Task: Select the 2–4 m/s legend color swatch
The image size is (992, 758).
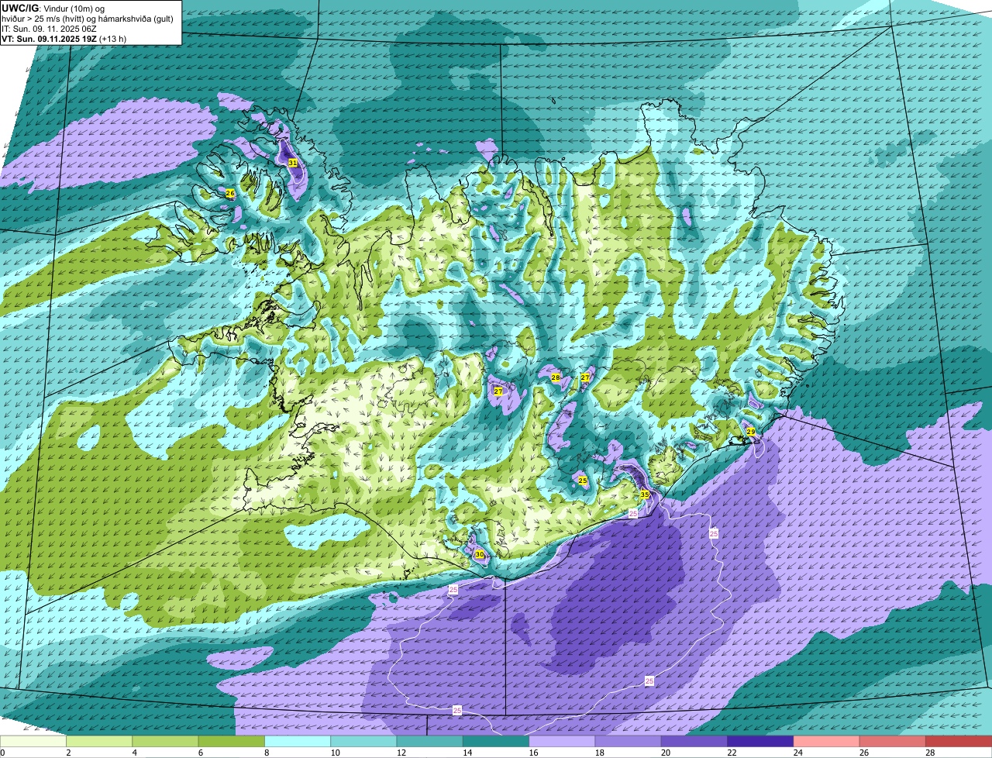Action: 99,742
